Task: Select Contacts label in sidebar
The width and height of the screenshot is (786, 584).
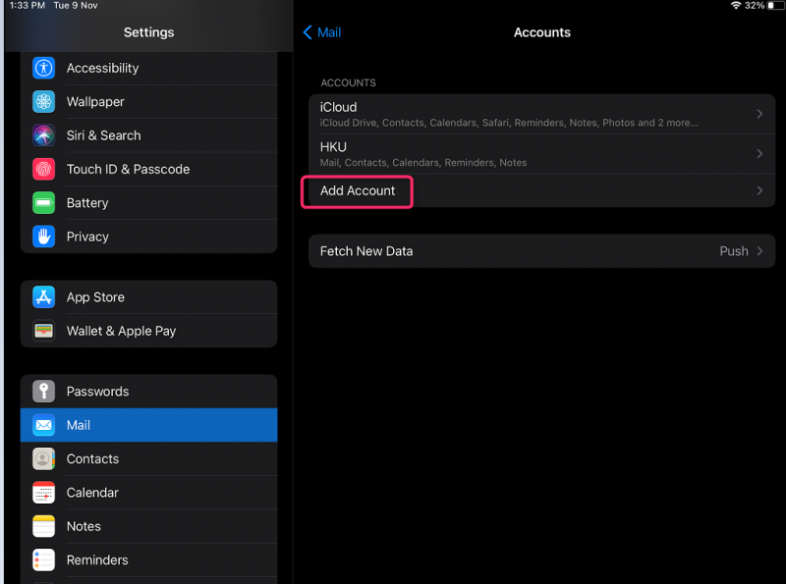Action: 92,458
